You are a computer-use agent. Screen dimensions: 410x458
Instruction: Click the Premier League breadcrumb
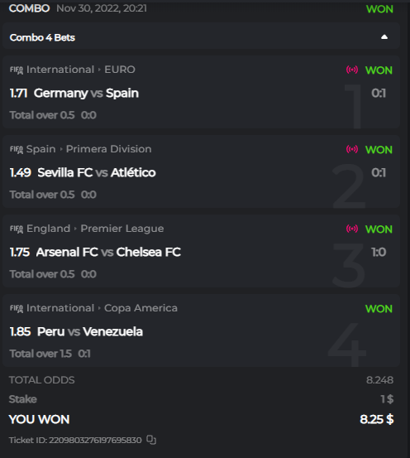click(122, 229)
